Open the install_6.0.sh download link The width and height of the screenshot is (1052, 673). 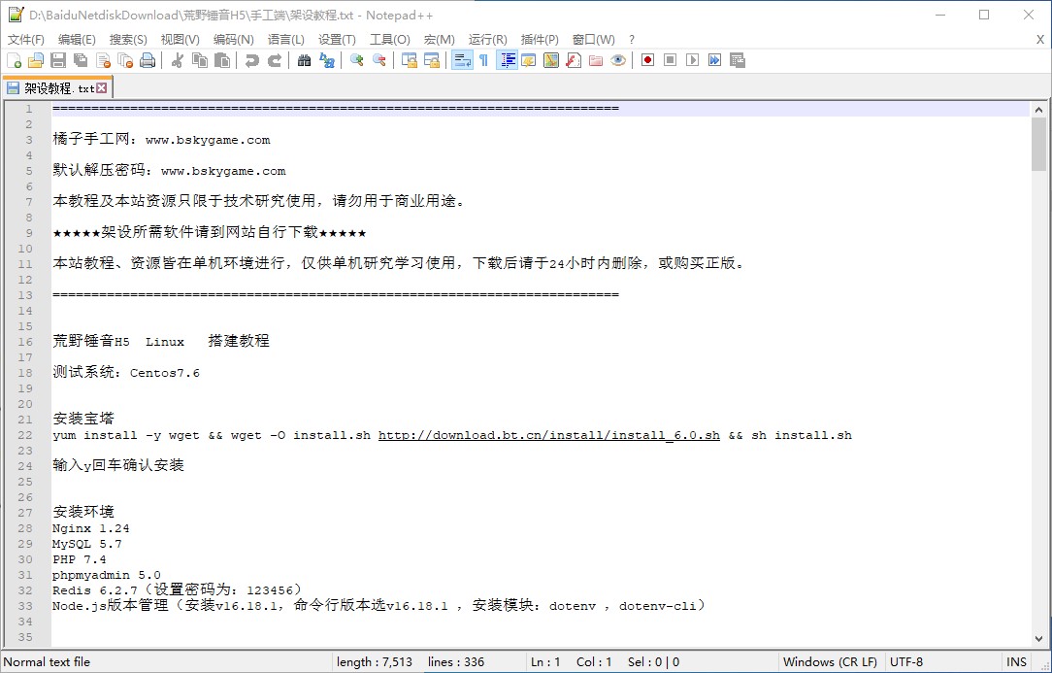(x=549, y=435)
